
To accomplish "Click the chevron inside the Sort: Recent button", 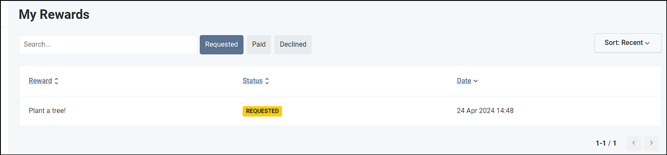I will 648,43.
